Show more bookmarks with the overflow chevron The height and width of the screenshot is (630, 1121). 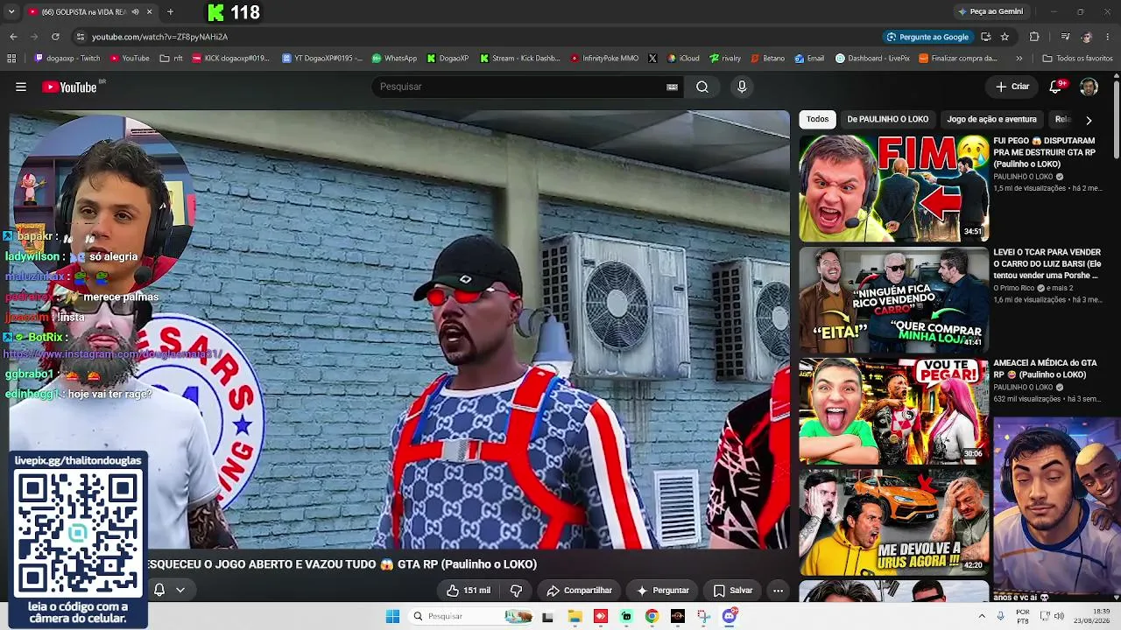click(x=1019, y=59)
